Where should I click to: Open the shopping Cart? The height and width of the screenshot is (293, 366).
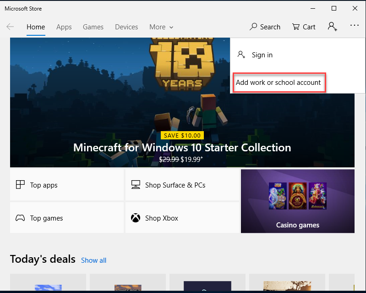coord(304,27)
